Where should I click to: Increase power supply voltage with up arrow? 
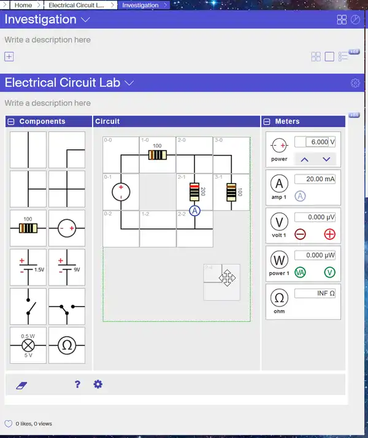pos(304,159)
